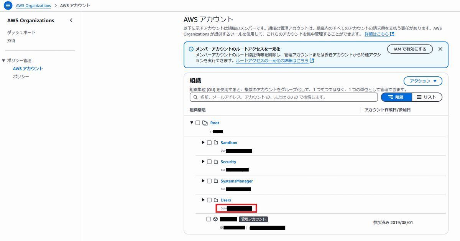The image size is (460, 241).
Task: Click the external link icon after 詳細はこちら
Action: [392, 34]
